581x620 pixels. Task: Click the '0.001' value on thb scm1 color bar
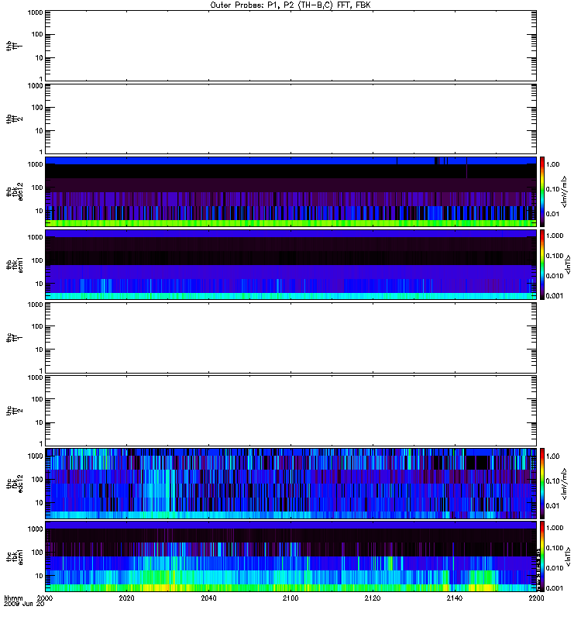555,296
